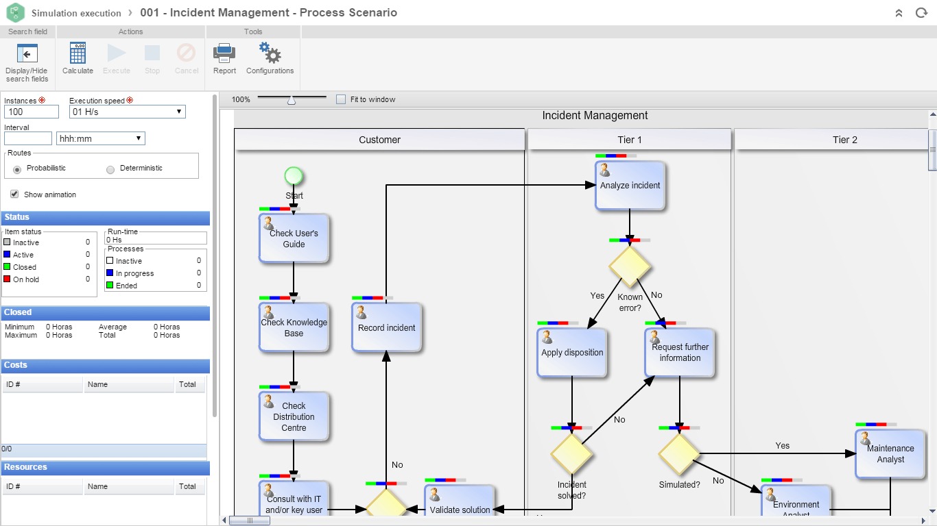This screenshot has height=526, width=937.
Task: Collapse the header using the double chevron
Action: [899, 12]
